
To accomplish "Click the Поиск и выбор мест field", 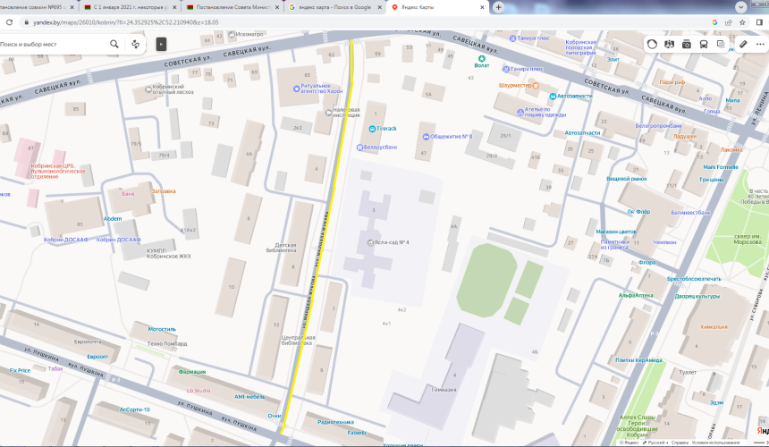I will pos(54,43).
